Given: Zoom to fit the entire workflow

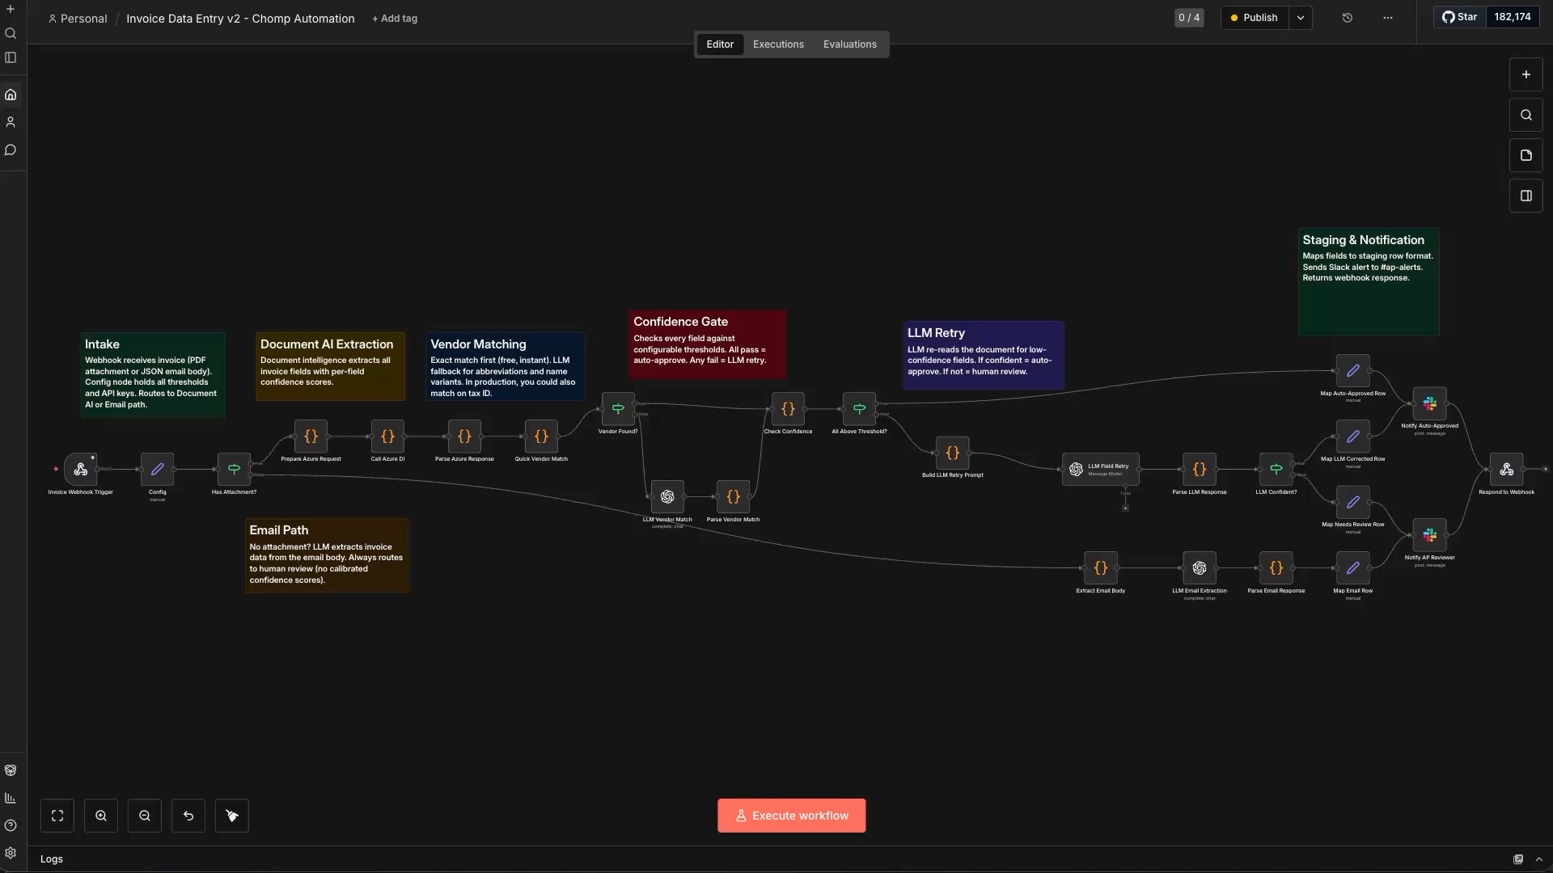Looking at the screenshot, I should click(57, 816).
